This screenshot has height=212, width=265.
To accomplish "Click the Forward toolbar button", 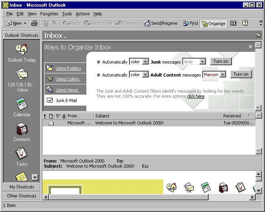I will [x=127, y=23].
